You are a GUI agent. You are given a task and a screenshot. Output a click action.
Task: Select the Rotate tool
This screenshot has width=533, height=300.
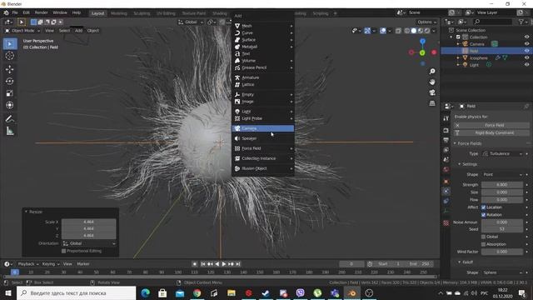pyautogui.click(x=10, y=82)
